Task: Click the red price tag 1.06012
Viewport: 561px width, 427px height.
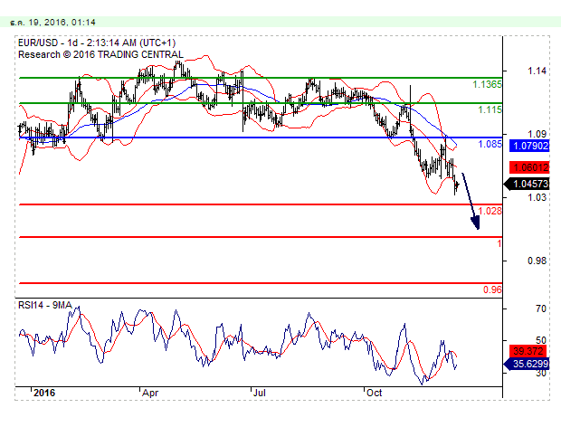Action: (x=529, y=167)
